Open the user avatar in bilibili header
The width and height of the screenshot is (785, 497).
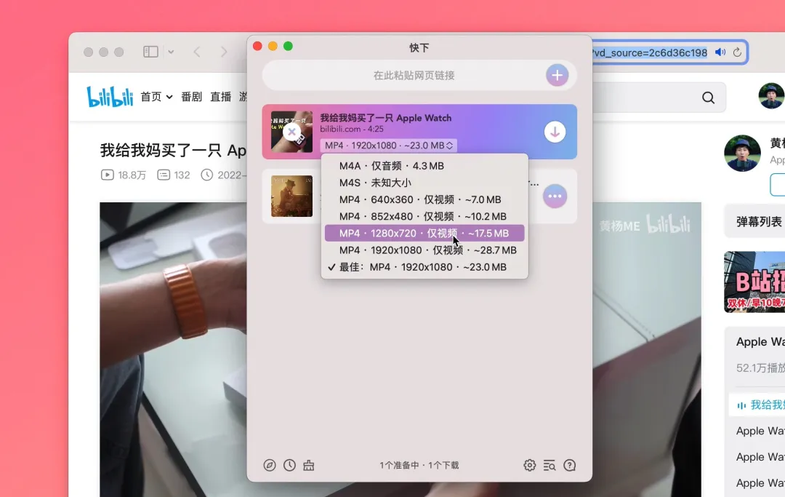[771, 96]
